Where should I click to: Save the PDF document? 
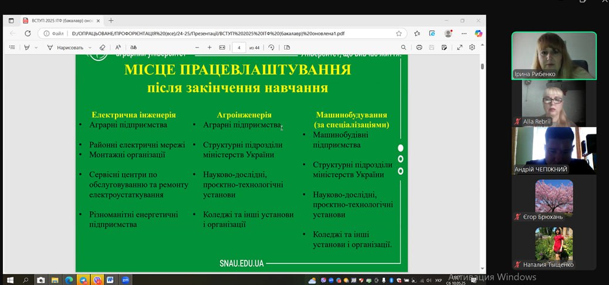(x=431, y=48)
